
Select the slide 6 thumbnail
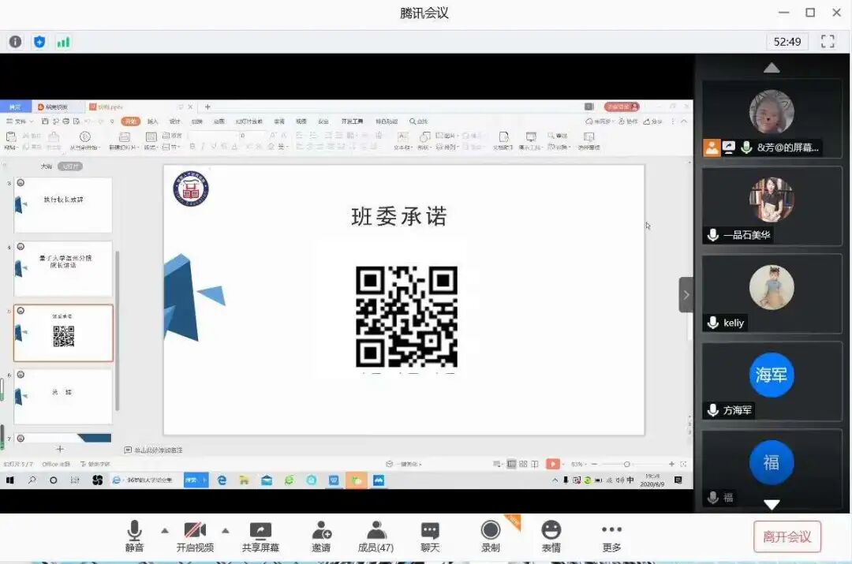click(x=63, y=397)
